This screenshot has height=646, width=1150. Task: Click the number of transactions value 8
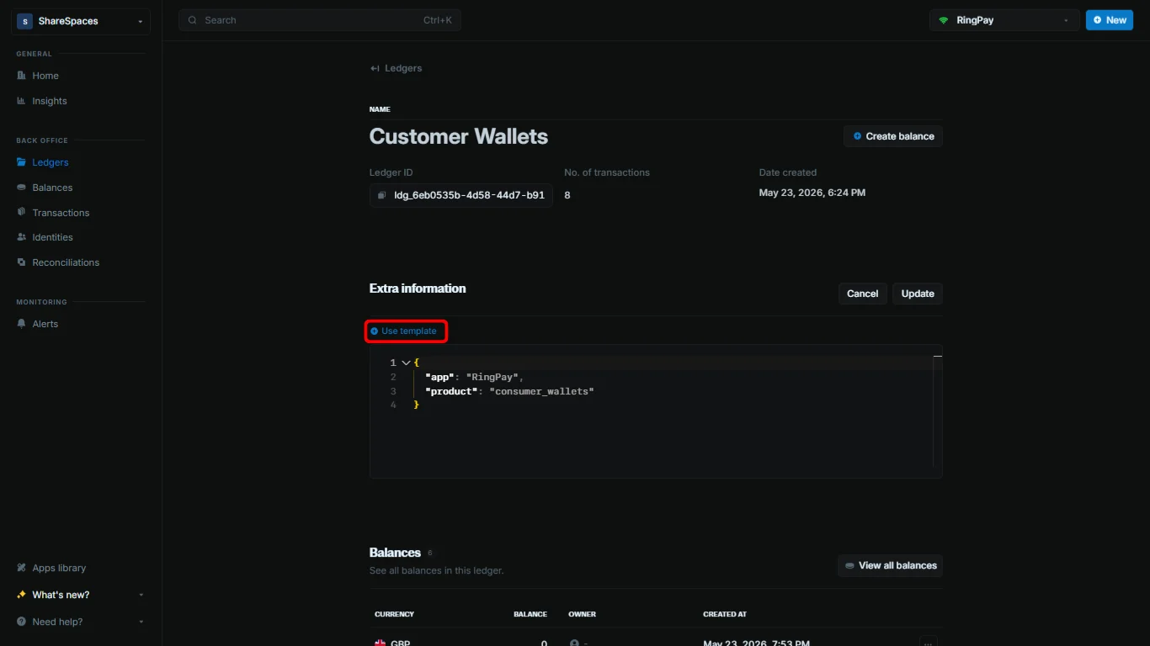tap(567, 195)
